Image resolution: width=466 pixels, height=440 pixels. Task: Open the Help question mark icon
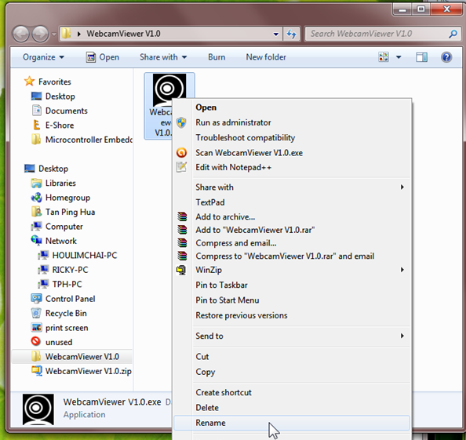coord(446,57)
